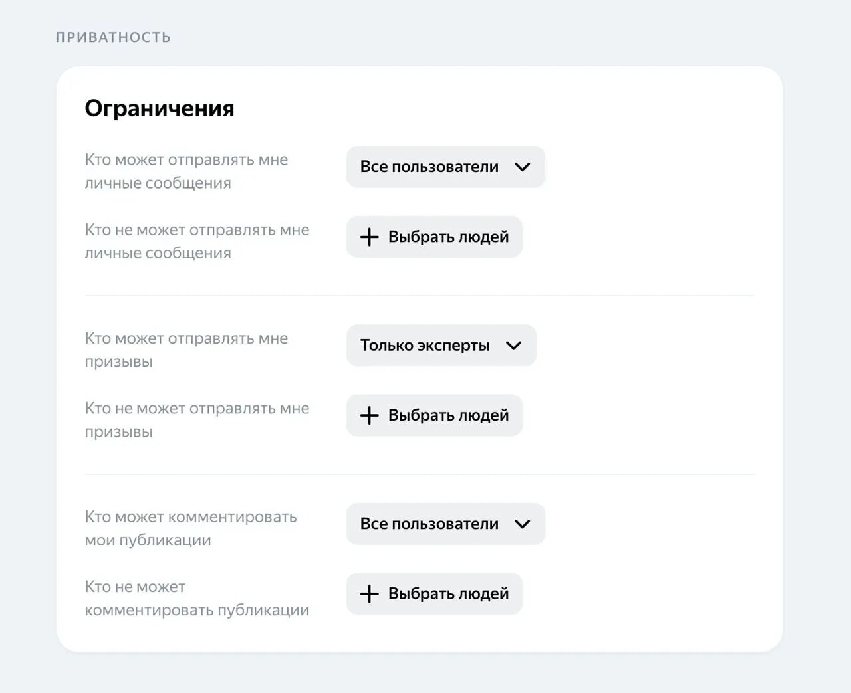Click label «Кто не может комментировать публикации»
The height and width of the screenshot is (693, 851).
point(197,599)
